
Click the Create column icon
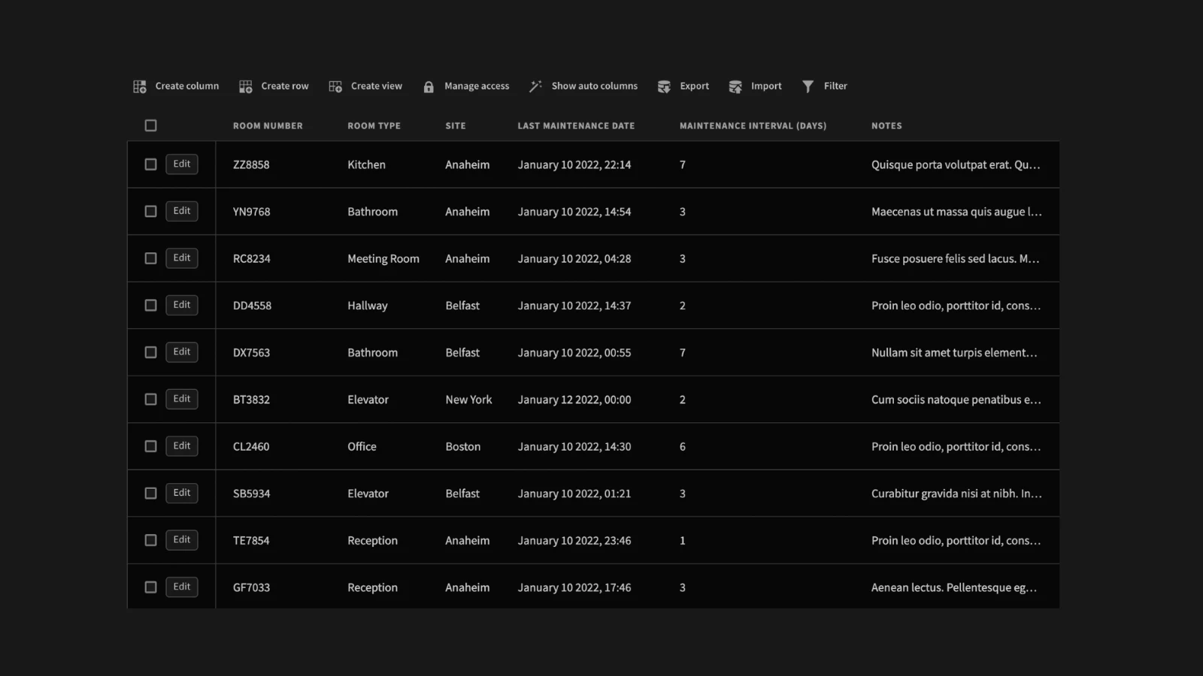coord(140,86)
